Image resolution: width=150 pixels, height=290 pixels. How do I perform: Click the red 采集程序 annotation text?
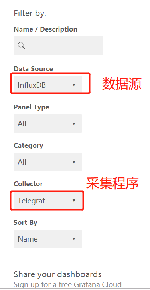(x=112, y=183)
